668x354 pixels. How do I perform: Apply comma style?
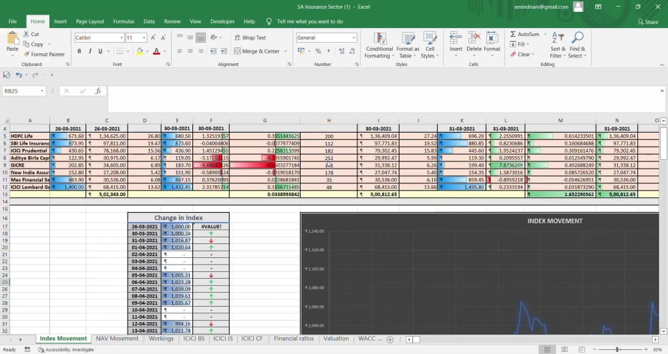(329, 51)
